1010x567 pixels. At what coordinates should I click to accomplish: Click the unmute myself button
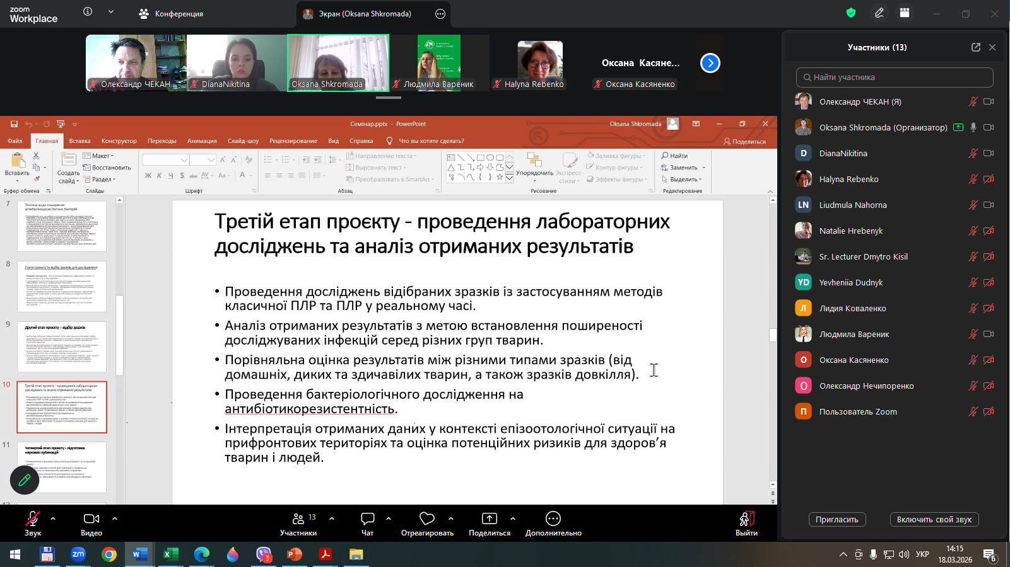pos(934,520)
